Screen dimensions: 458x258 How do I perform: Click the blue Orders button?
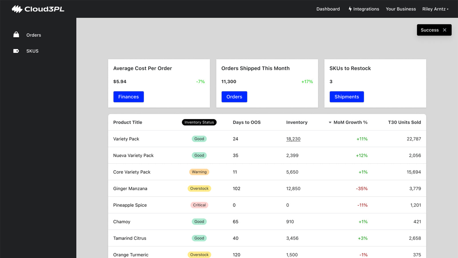coord(234,97)
